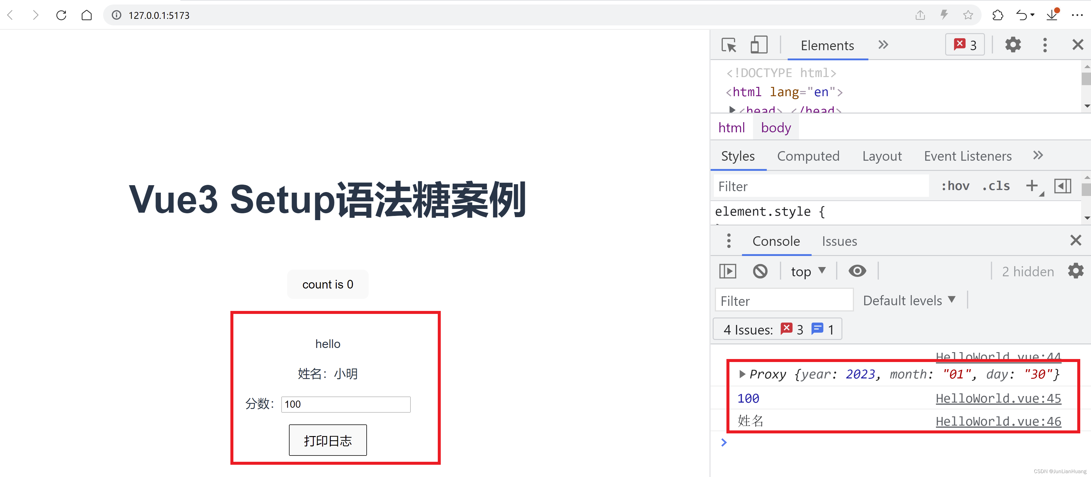
Task: Create a live expression with eye icon
Action: pyautogui.click(x=857, y=271)
